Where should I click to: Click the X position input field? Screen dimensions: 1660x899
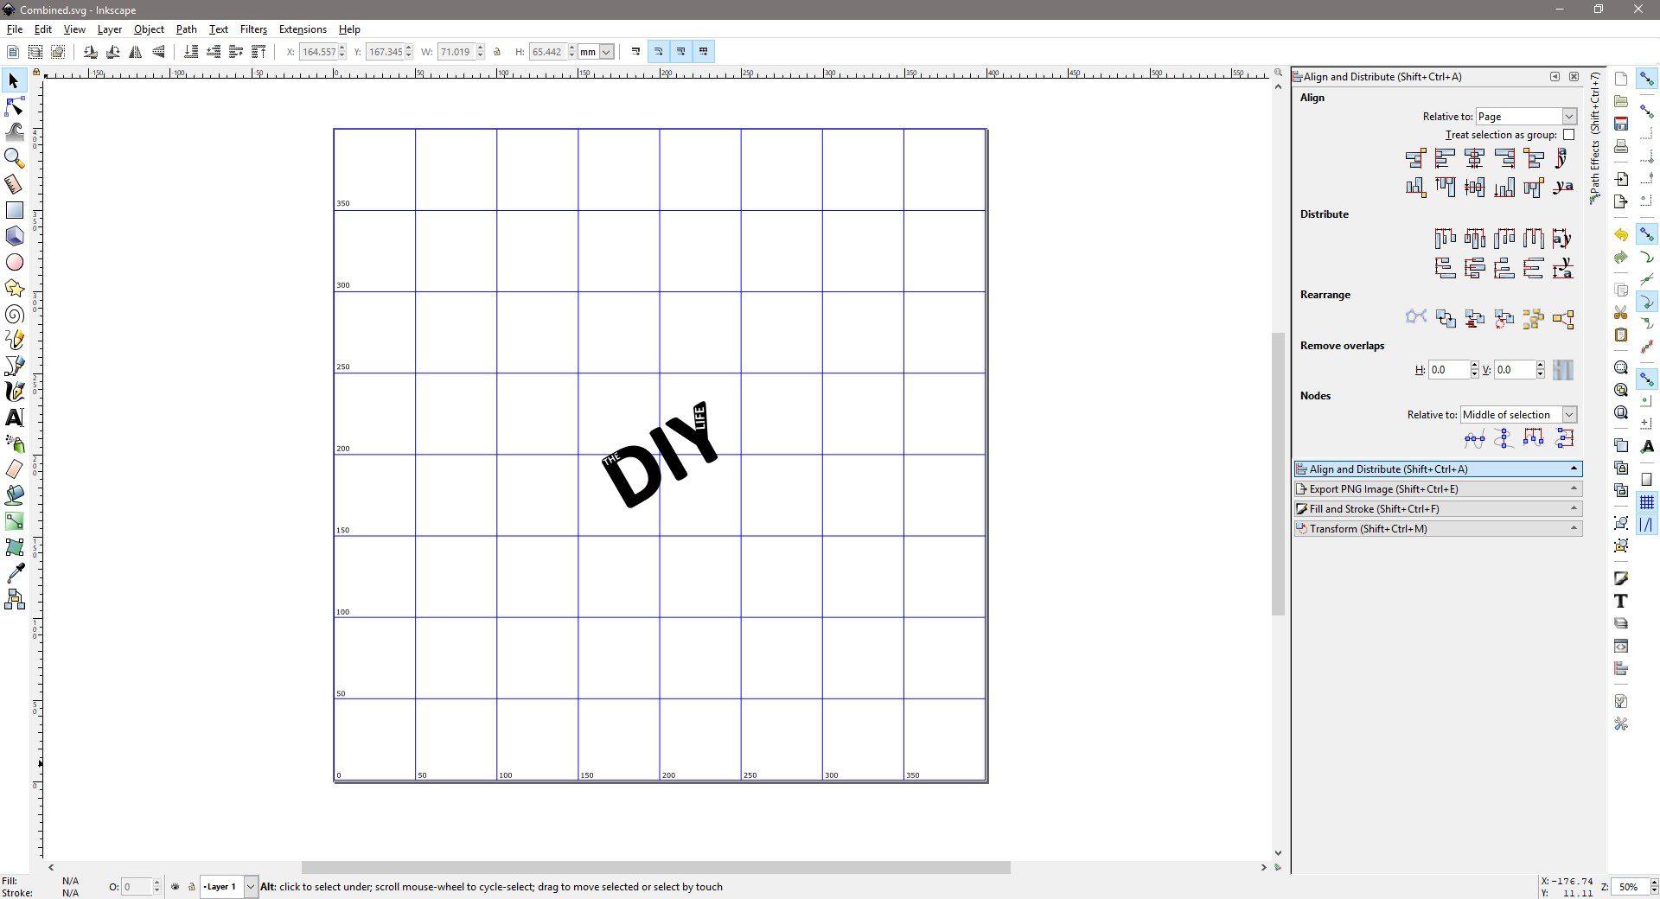click(318, 52)
